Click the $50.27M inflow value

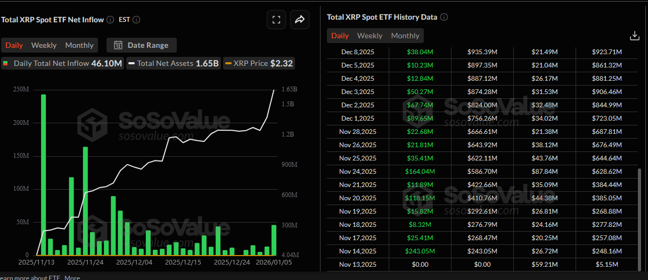420,92
